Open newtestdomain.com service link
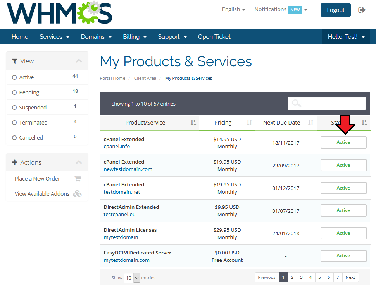376x292 pixels. click(x=128, y=169)
